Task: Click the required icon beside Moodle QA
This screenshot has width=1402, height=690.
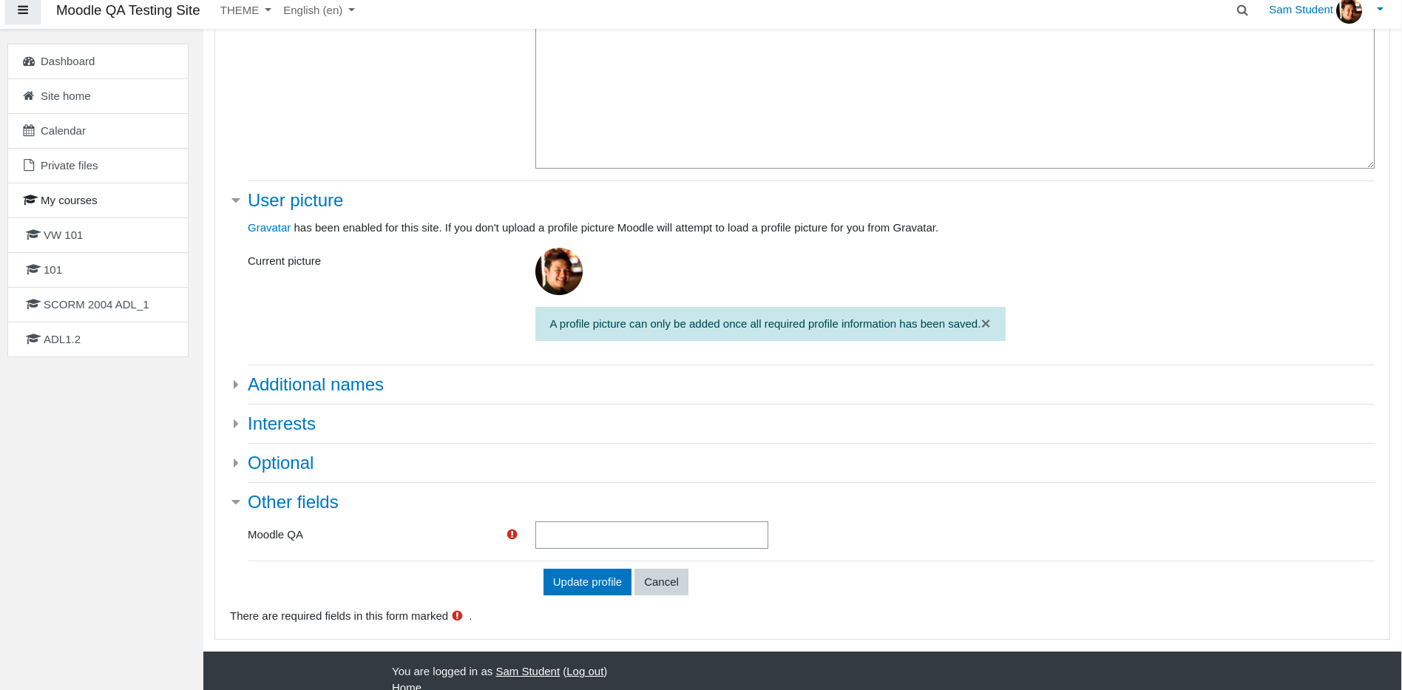Action: point(512,535)
